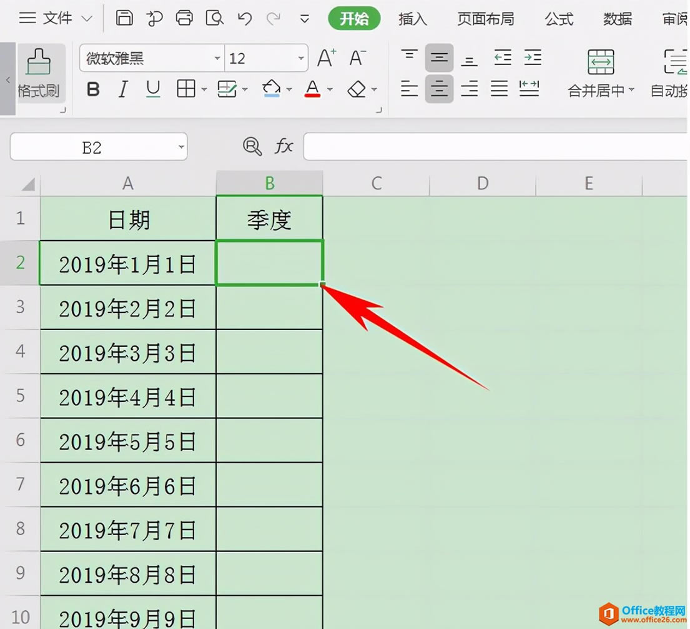Click the select-all corner triangle

tap(28, 184)
